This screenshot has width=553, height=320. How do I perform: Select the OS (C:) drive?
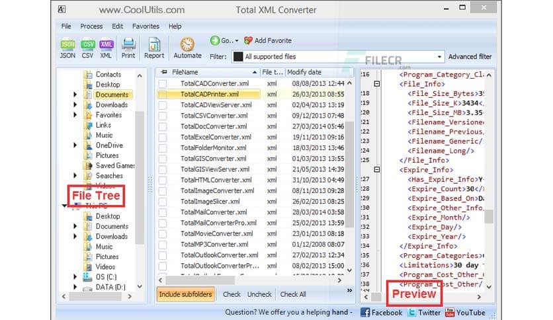click(x=106, y=277)
